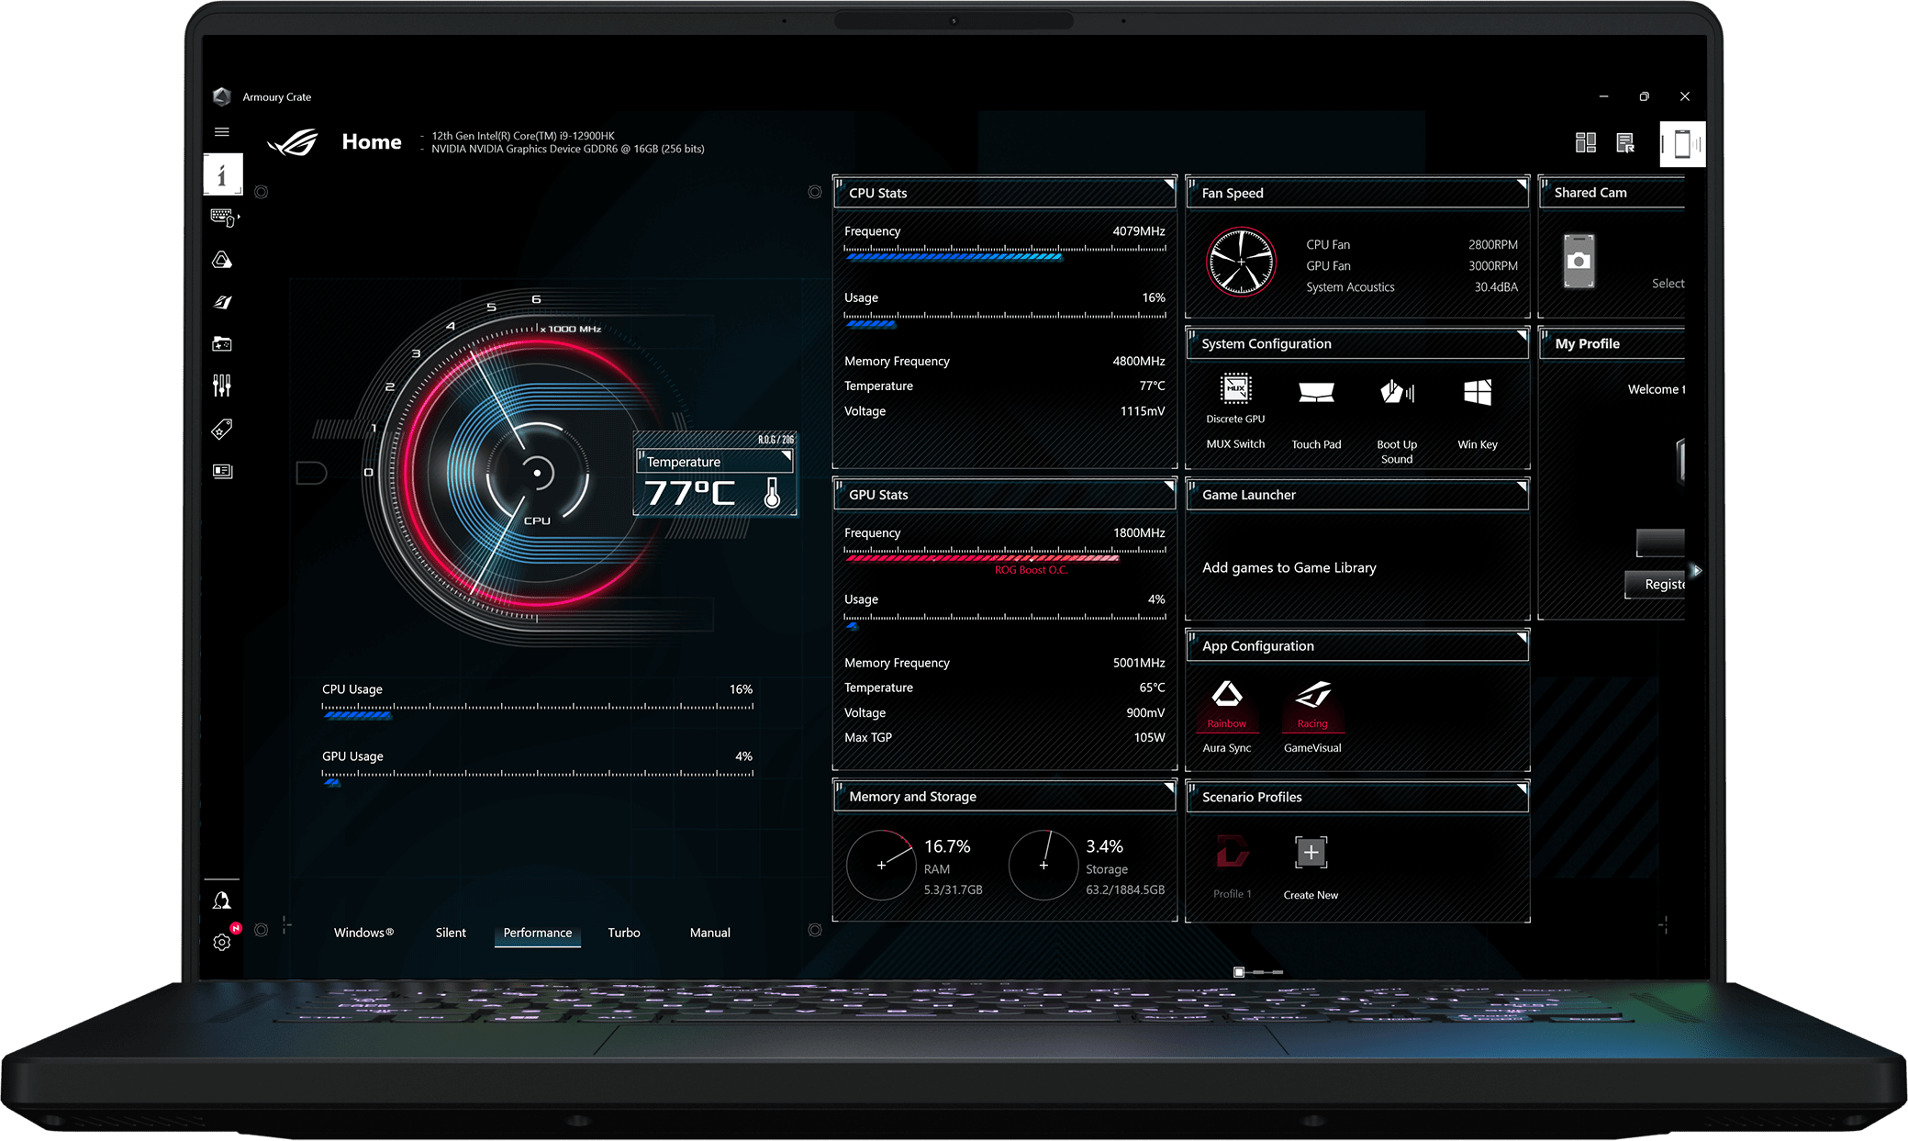Click the Shared Cam camera icon
The width and height of the screenshot is (1908, 1141).
(x=1579, y=261)
